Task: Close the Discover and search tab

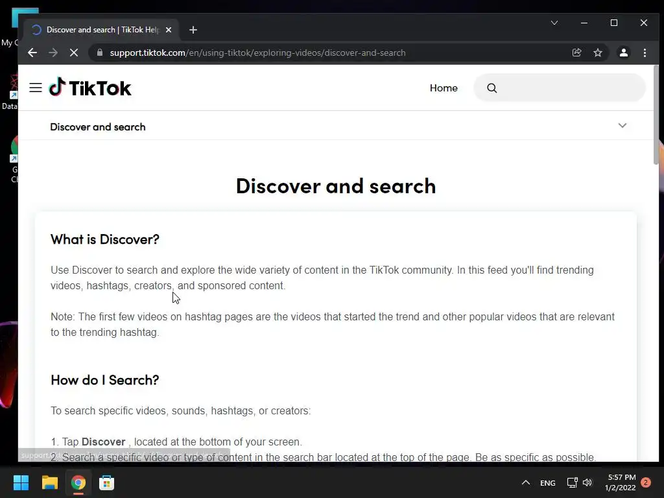Action: [x=169, y=30]
